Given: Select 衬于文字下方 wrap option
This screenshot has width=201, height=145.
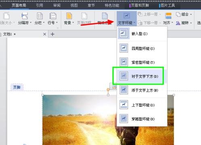Looking at the screenshot, I should (142, 76).
